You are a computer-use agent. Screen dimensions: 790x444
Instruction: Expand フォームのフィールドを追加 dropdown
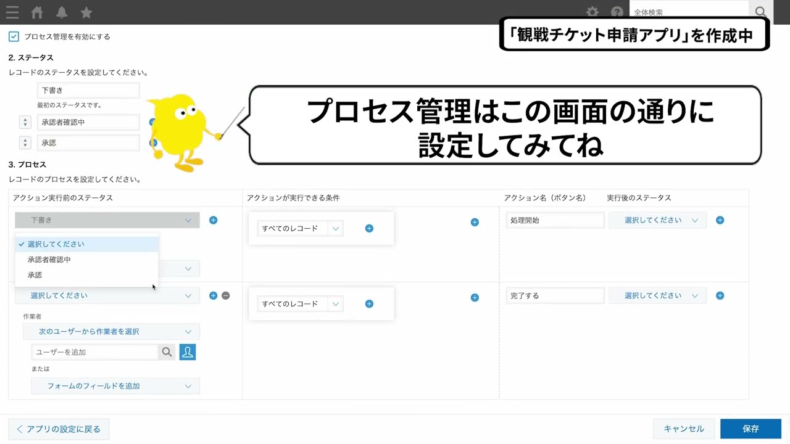(x=115, y=386)
